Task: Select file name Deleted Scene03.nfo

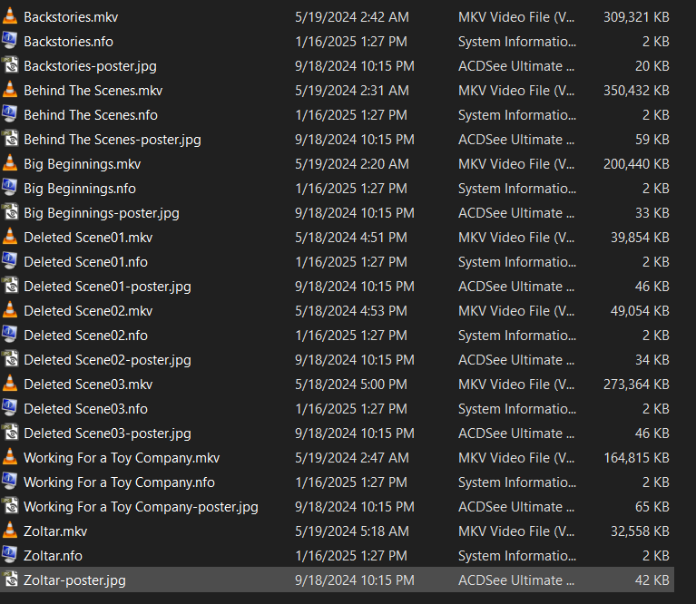Action: pos(85,408)
